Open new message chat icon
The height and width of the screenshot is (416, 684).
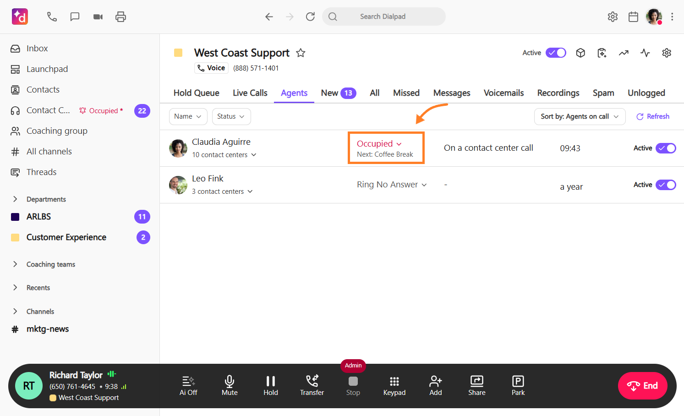(75, 17)
